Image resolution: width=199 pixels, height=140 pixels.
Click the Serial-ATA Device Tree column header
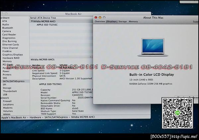click(43, 18)
